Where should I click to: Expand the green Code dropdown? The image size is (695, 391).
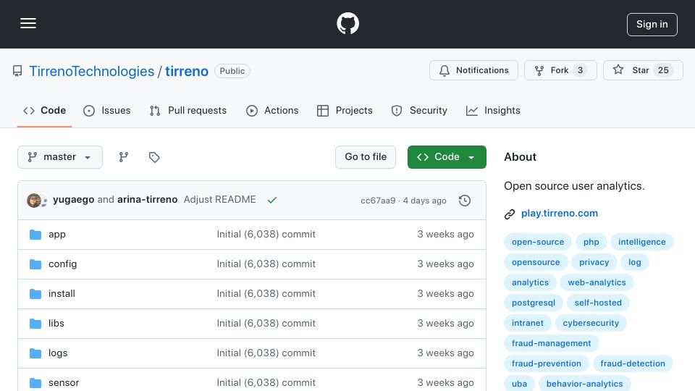(447, 157)
